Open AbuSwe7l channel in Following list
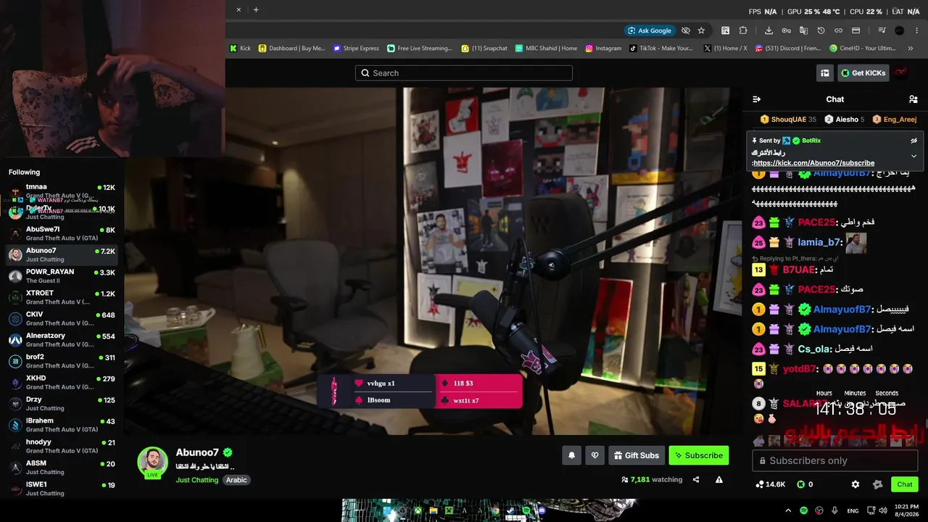This screenshot has width=928, height=522. click(x=62, y=233)
